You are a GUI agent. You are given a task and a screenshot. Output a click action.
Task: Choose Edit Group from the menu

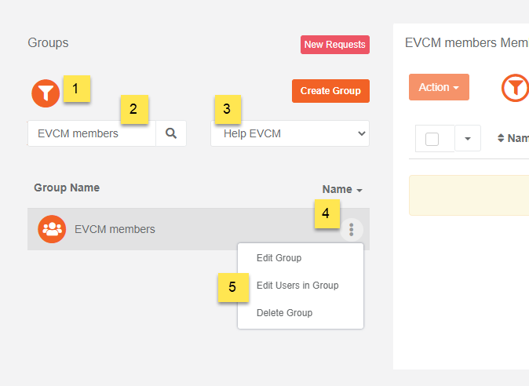coord(279,258)
